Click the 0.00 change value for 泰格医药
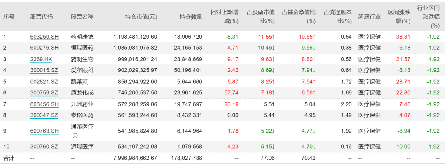Screen dimensions: 445x168 233,115
